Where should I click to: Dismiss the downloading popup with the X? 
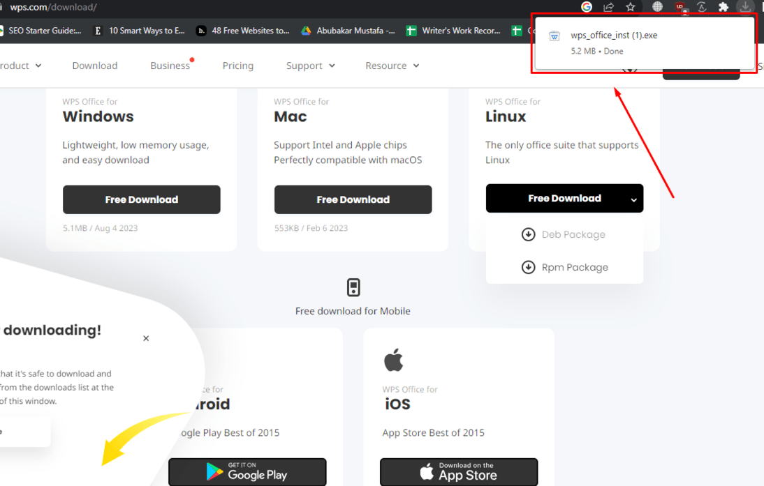[x=146, y=338]
